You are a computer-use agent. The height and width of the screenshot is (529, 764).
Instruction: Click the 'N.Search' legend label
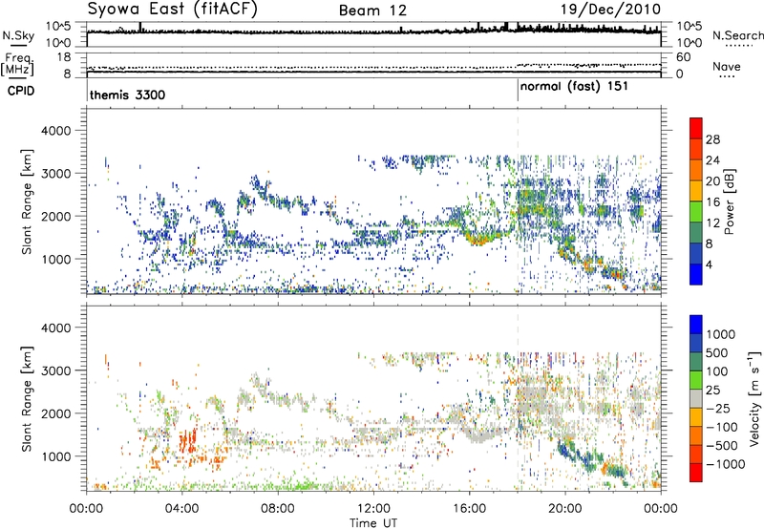(737, 35)
